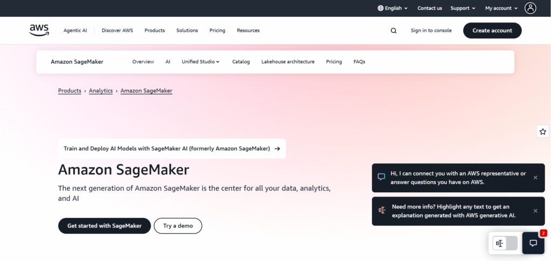
Task: Close the generative AI explanation popup
Action: [535, 211]
